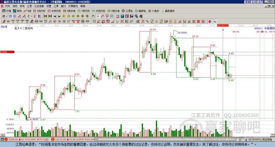
Task: Switch to K线 view
Action: tap(27, 11)
